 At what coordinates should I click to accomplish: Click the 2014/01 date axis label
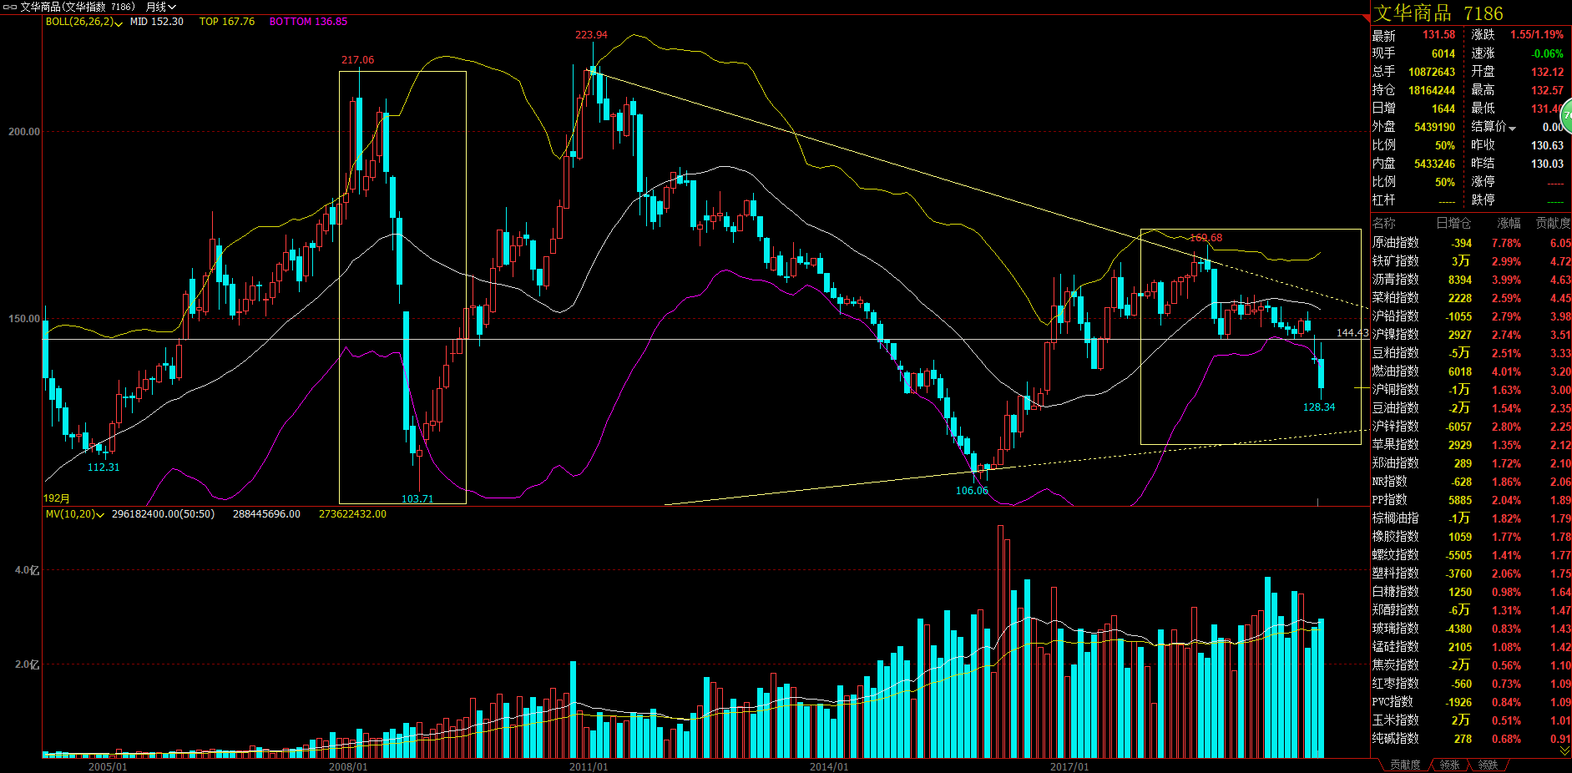pos(828,766)
